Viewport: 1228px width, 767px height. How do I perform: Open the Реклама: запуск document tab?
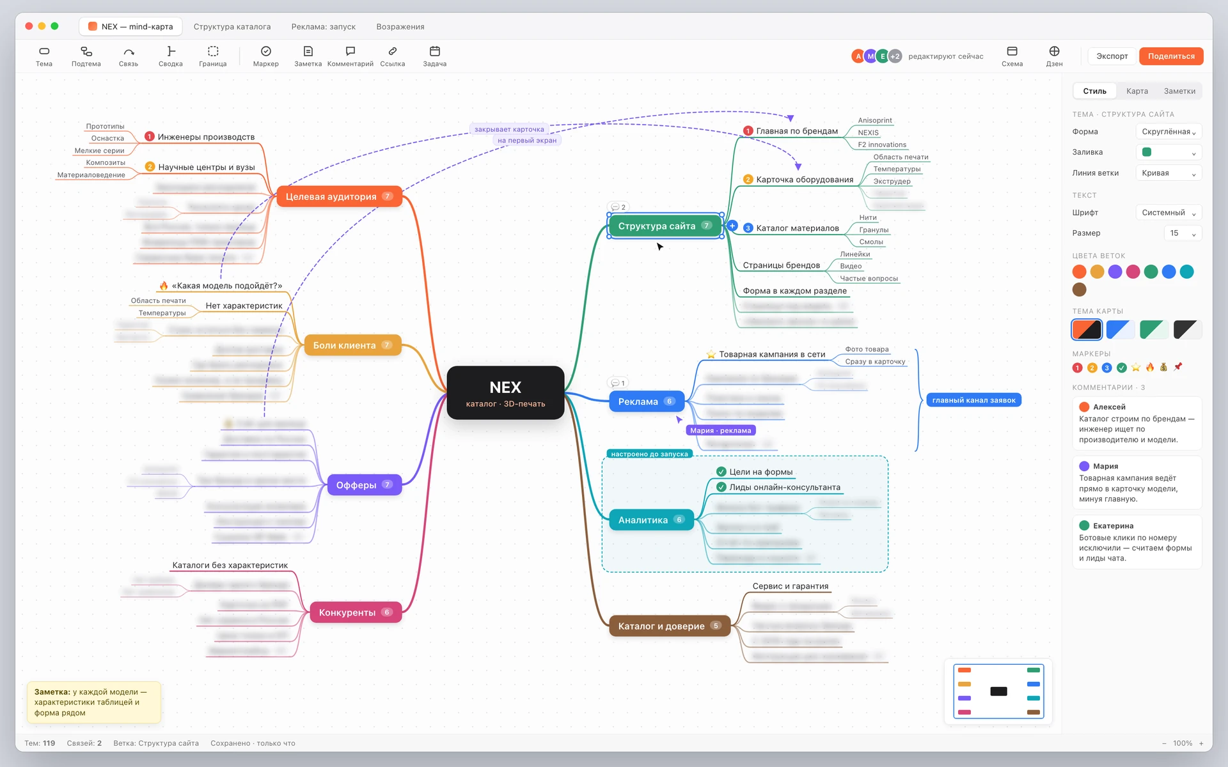pos(324,27)
